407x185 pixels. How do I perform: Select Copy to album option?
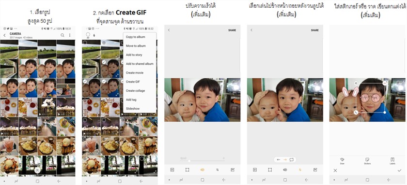[x=136, y=37]
